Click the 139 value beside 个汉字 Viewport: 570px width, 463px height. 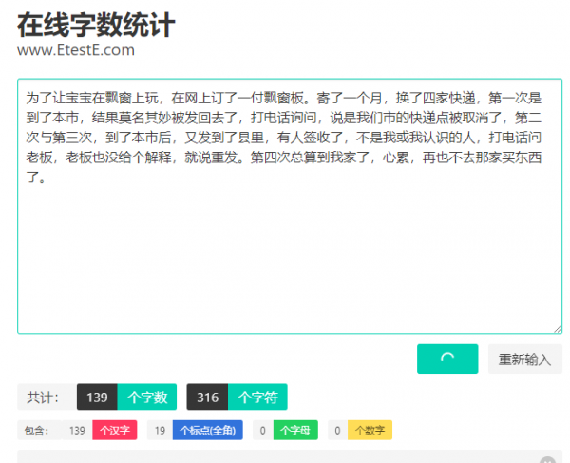77,431
